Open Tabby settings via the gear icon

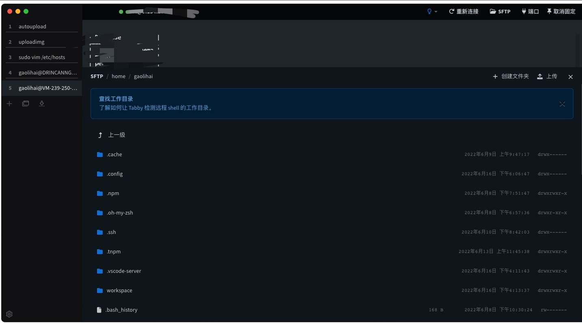point(9,314)
